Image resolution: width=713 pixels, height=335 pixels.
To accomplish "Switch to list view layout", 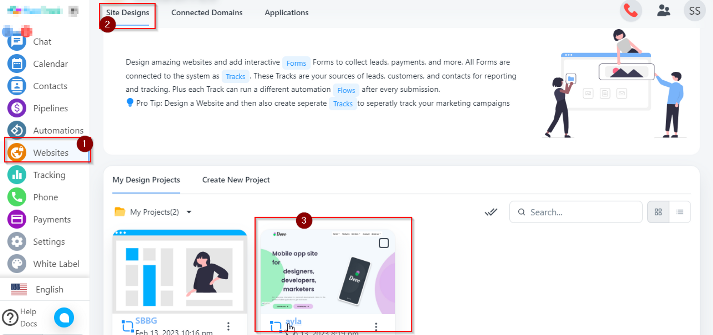I will tap(680, 212).
